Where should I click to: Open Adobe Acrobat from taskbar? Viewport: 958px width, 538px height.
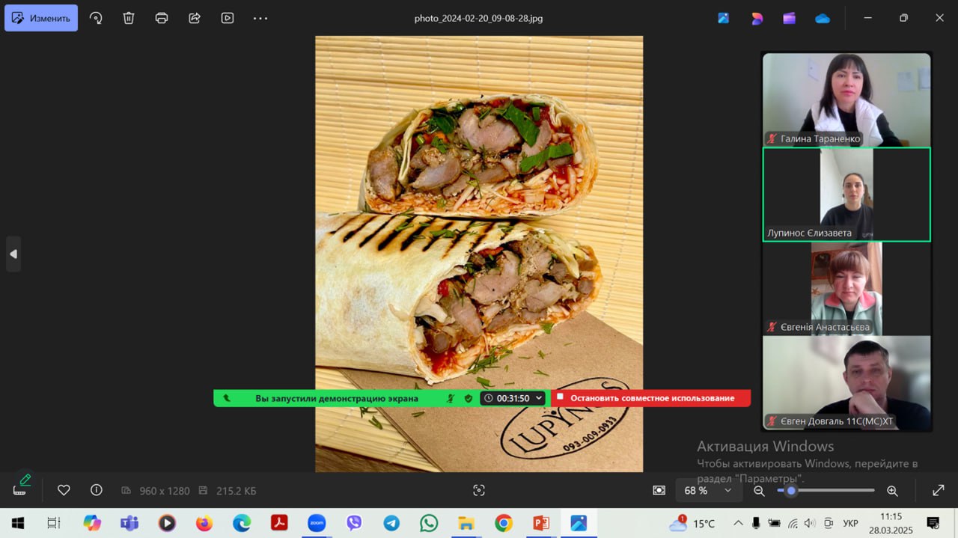click(x=279, y=523)
